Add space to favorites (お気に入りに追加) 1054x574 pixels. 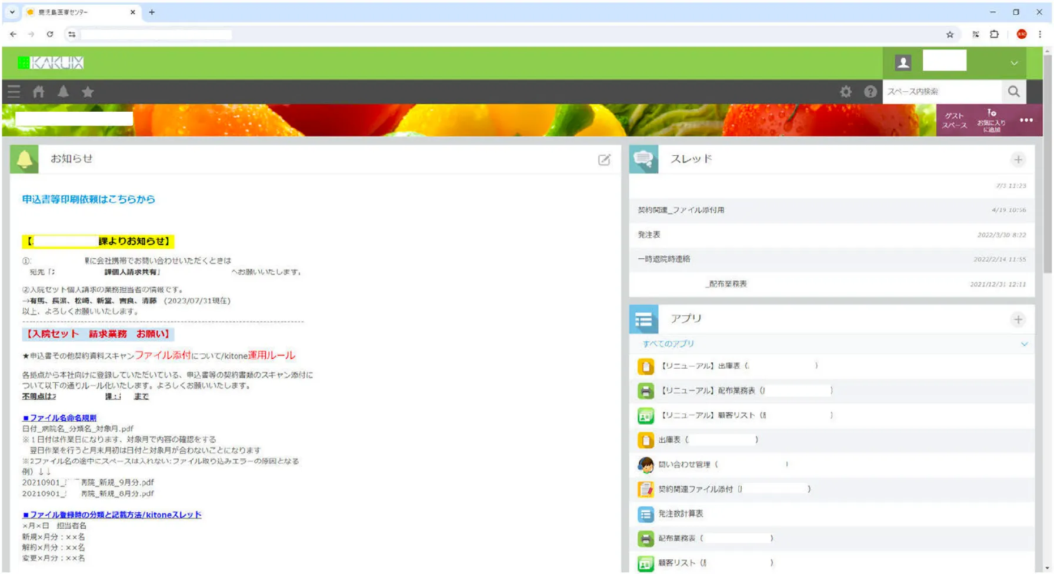(992, 121)
